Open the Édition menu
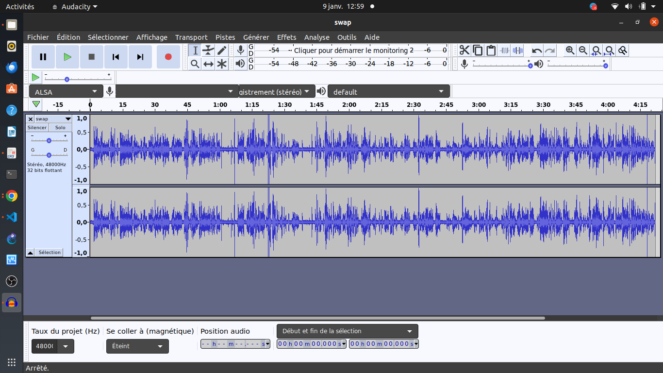Image resolution: width=663 pixels, height=373 pixels. 68,37
